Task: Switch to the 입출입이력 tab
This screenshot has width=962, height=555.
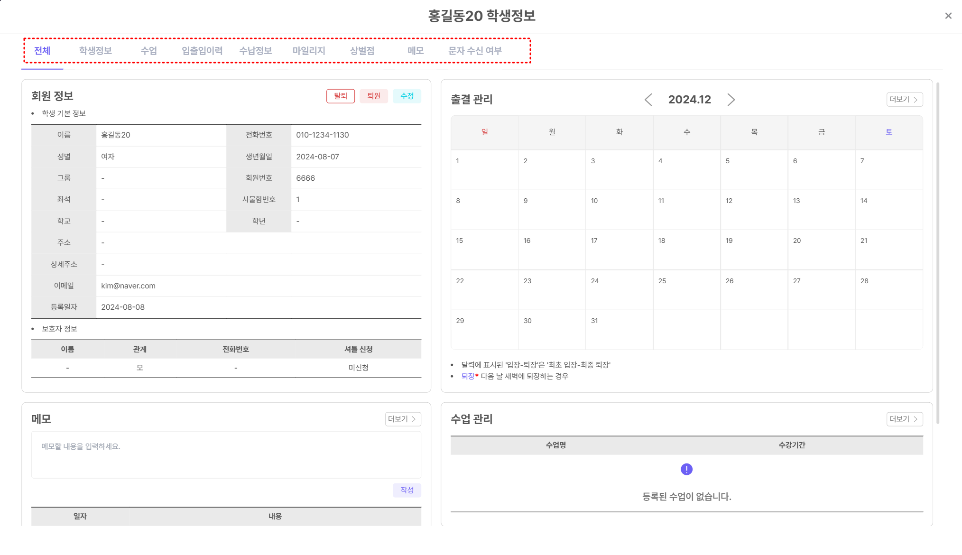Action: tap(202, 51)
